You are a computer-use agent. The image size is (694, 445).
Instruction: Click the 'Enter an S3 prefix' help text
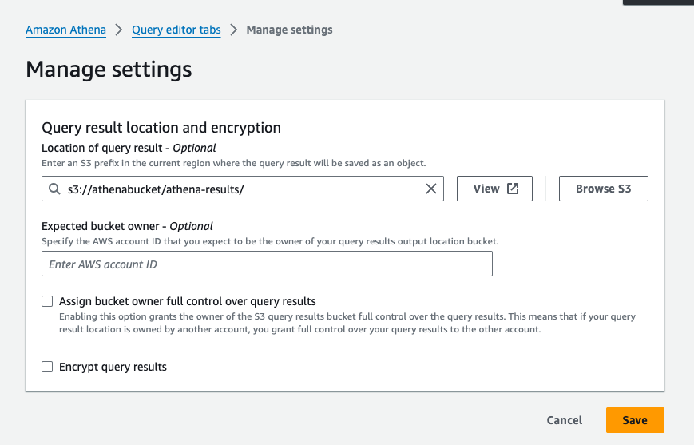click(x=234, y=163)
